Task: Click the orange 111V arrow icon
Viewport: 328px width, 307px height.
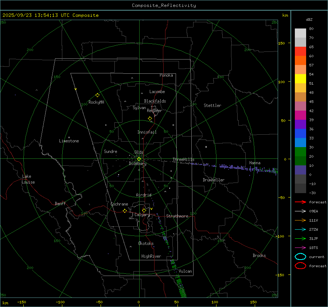Action: [x=300, y=220]
